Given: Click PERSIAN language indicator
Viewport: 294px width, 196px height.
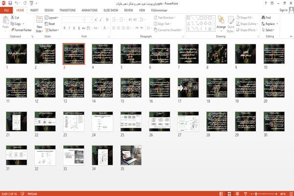Looking at the screenshot, I should coord(32,194).
